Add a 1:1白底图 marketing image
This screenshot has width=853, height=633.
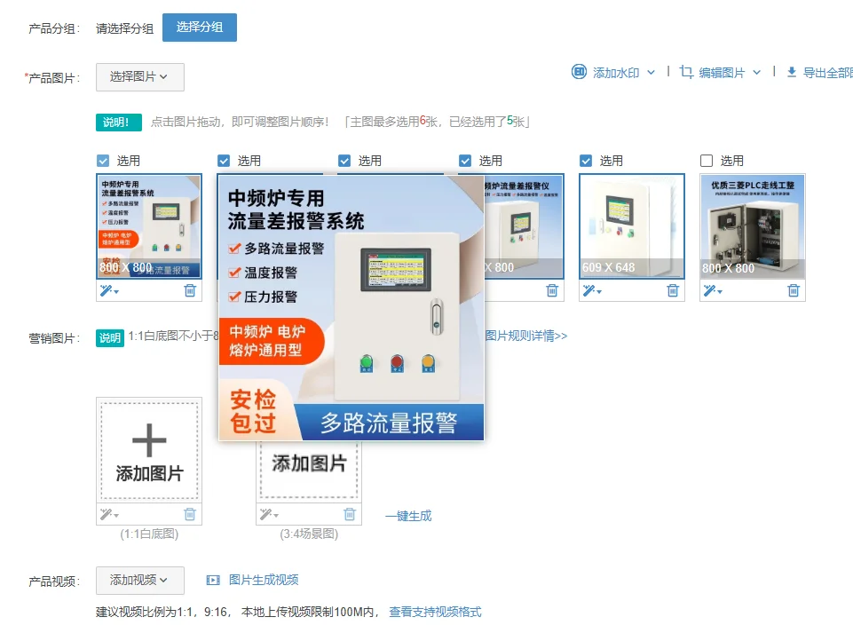pyautogui.click(x=149, y=451)
